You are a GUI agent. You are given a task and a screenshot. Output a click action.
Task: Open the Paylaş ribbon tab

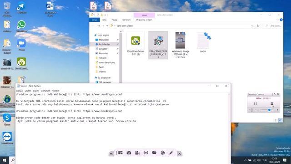(x=114, y=20)
